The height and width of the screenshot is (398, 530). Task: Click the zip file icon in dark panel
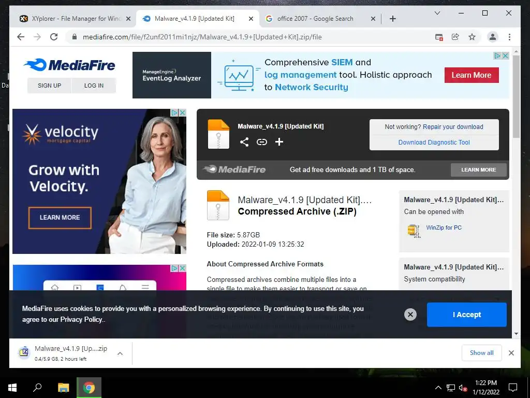pyautogui.click(x=218, y=134)
